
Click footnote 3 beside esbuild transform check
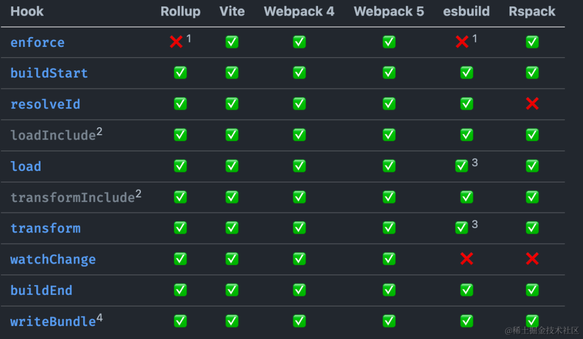coord(475,224)
